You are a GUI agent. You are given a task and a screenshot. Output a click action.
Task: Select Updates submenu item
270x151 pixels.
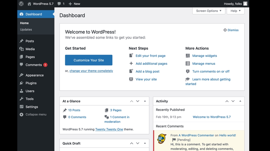click(x=26, y=29)
